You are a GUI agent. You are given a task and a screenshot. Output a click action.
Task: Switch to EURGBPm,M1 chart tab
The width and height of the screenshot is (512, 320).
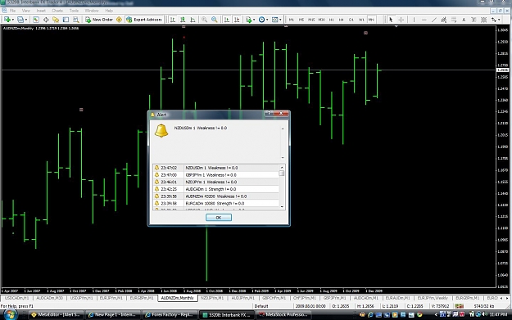(x=142, y=298)
